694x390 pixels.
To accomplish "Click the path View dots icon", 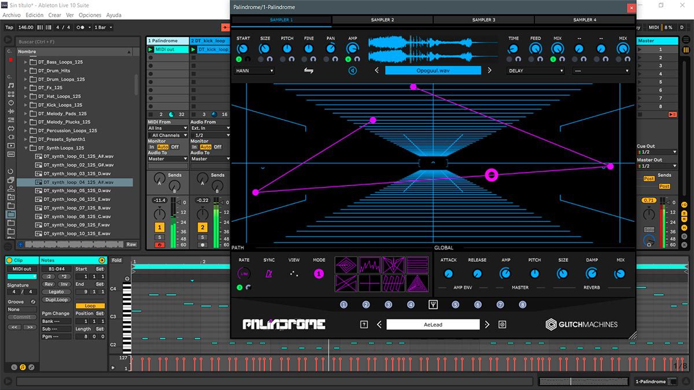I will tap(294, 274).
